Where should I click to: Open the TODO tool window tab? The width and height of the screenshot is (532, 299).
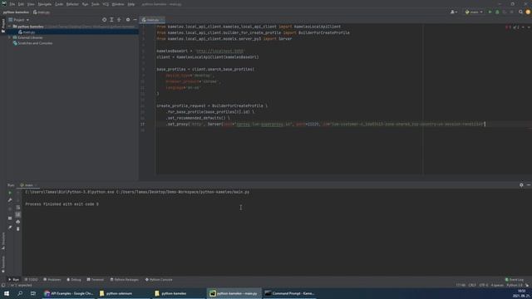pyautogui.click(x=32, y=280)
